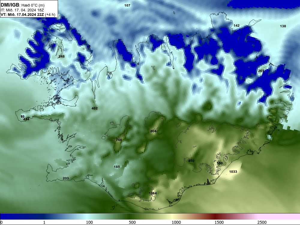The height and width of the screenshot is (225, 300).
Task: Click the 248 value in Westfjords
Action: [x=61, y=56]
